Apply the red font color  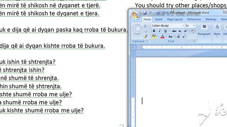click(x=162, y=36)
